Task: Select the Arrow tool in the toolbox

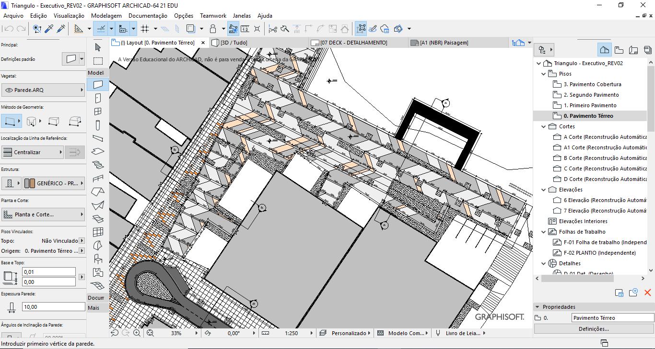Action: [98, 47]
